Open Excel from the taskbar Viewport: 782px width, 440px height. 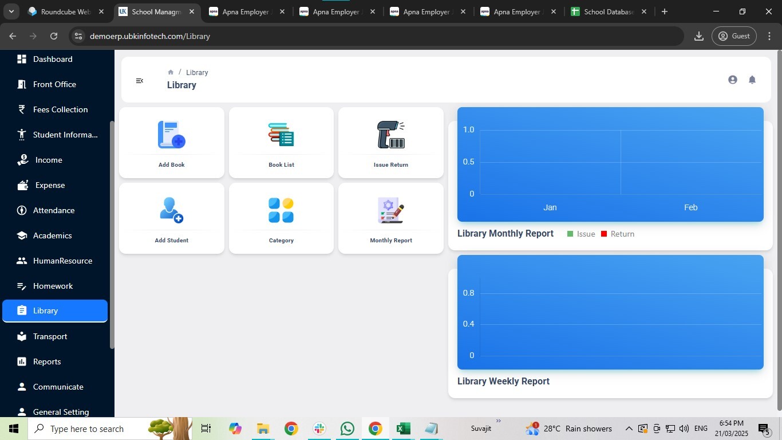pos(403,429)
